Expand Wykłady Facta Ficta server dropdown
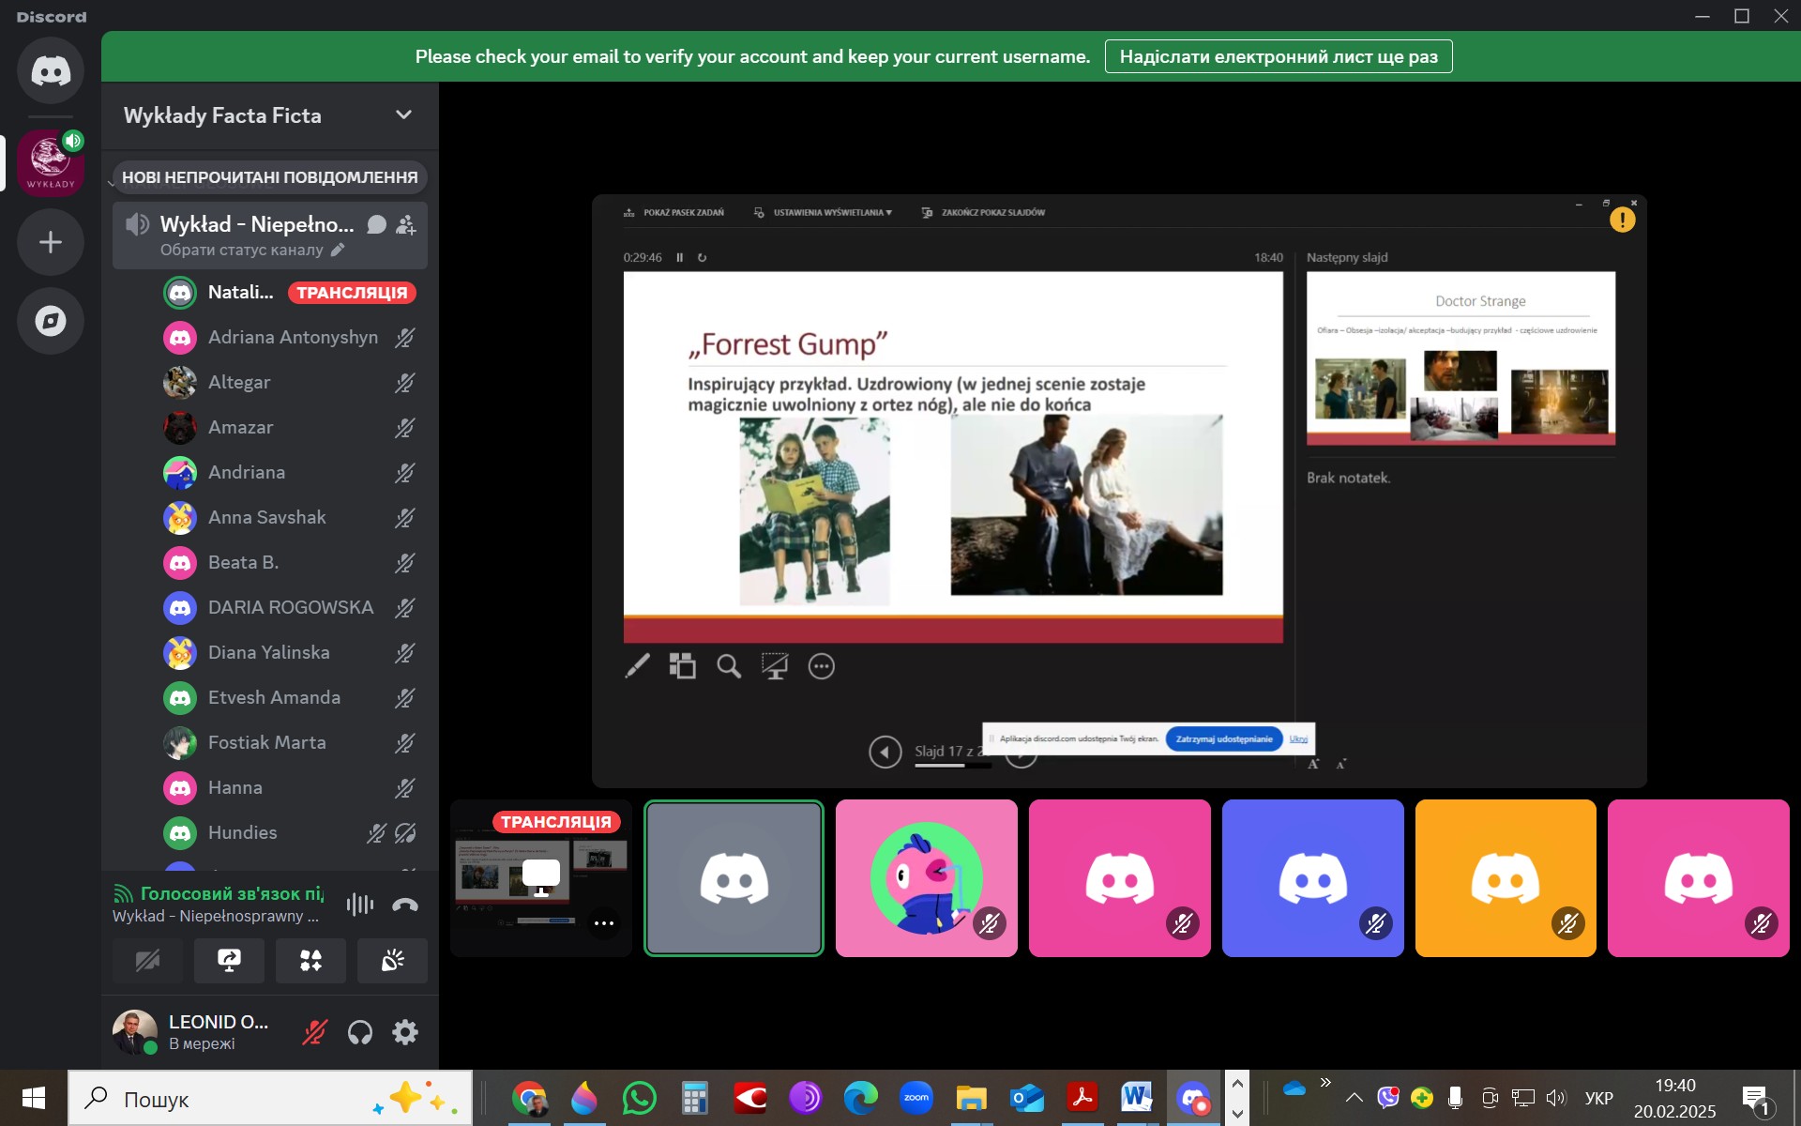Image resolution: width=1801 pixels, height=1126 pixels. [x=403, y=114]
